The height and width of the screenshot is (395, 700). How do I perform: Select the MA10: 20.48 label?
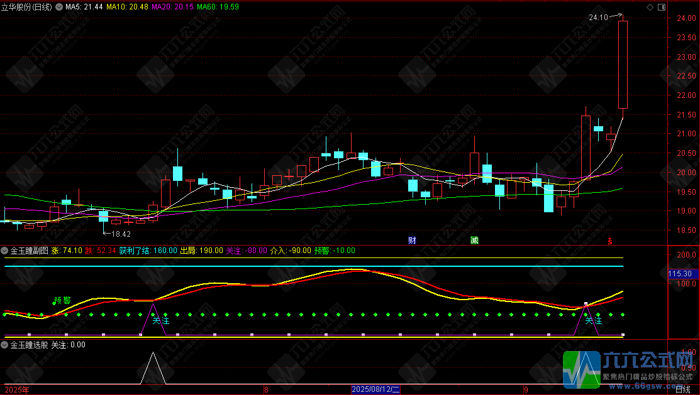coord(127,7)
